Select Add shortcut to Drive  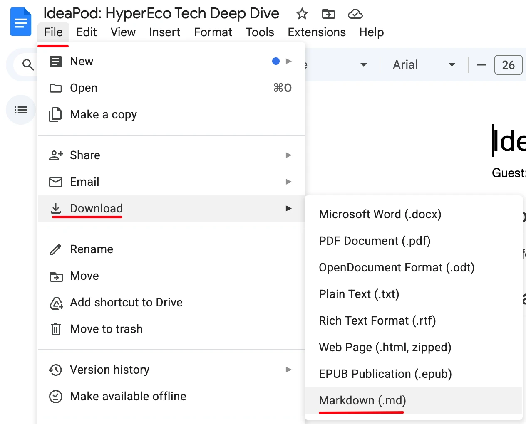(x=126, y=302)
